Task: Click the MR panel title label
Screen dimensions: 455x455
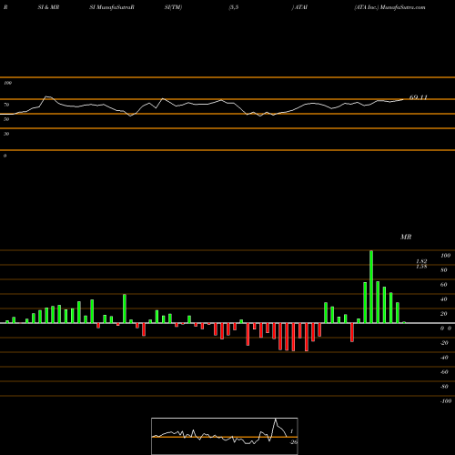Action: [406, 237]
